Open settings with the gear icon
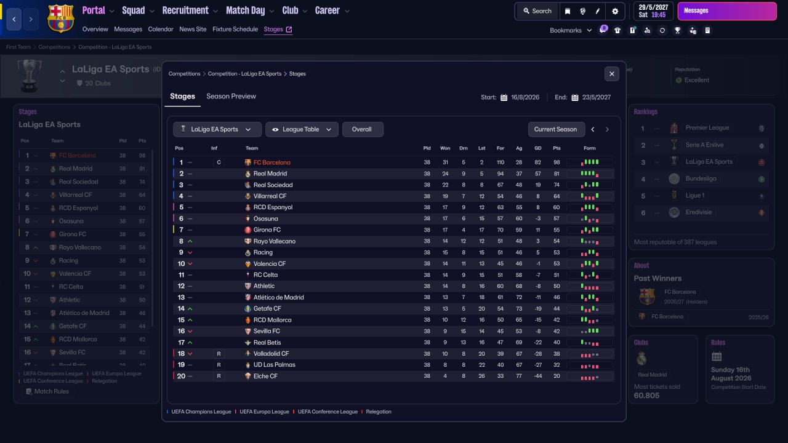Screen dimensions: 788x443 615,11
